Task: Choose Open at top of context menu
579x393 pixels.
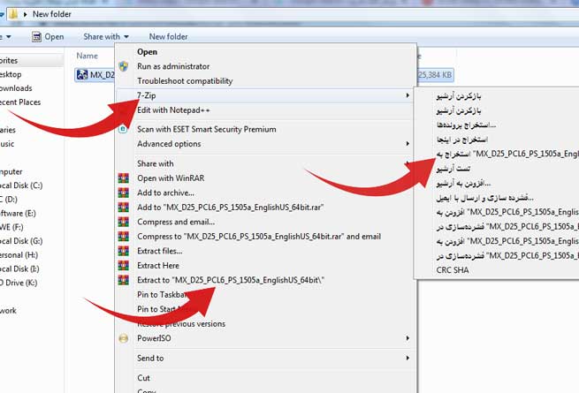Action: click(147, 52)
